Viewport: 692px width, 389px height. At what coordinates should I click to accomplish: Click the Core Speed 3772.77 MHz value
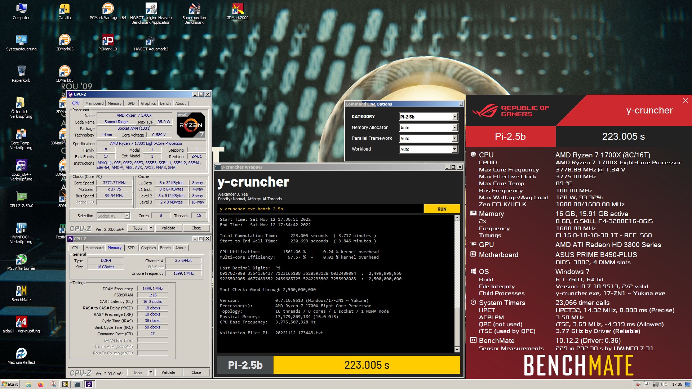click(115, 183)
